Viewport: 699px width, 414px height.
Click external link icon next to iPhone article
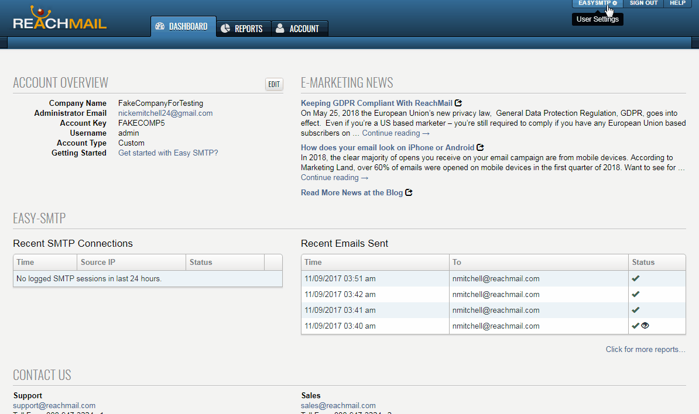click(x=480, y=147)
